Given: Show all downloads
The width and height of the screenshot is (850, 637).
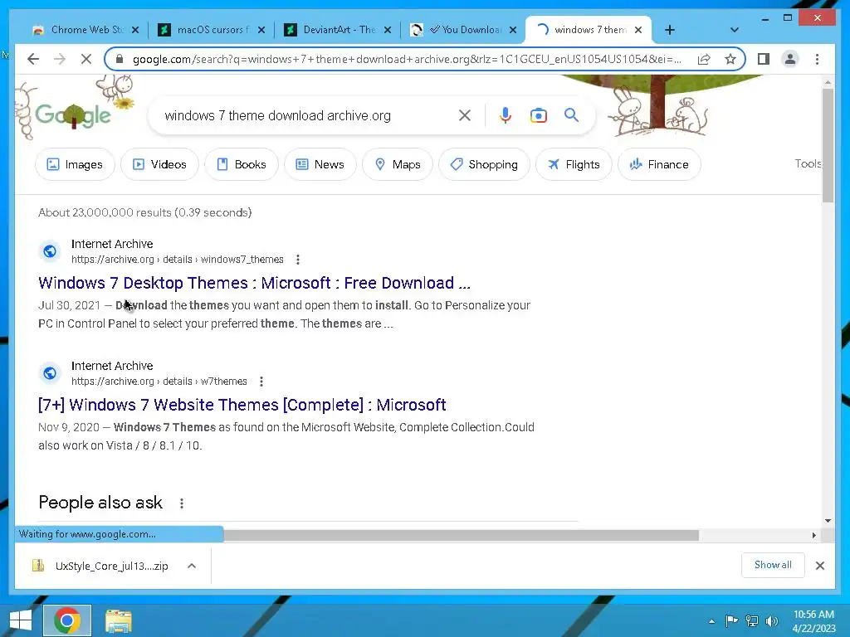Looking at the screenshot, I should pyautogui.click(x=773, y=565).
